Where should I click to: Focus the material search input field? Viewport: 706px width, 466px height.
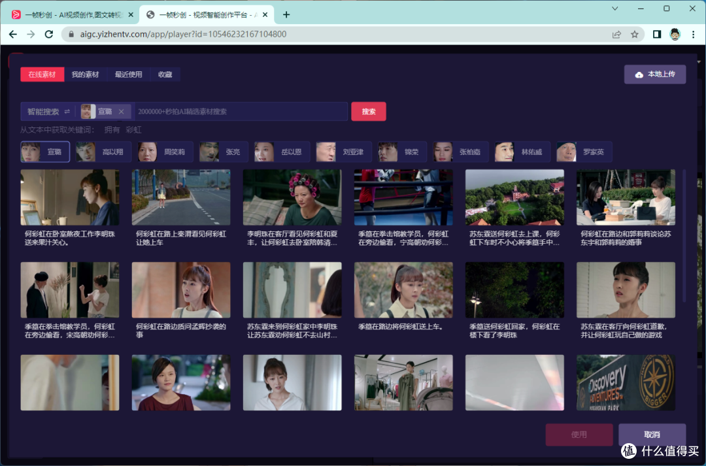(x=241, y=112)
